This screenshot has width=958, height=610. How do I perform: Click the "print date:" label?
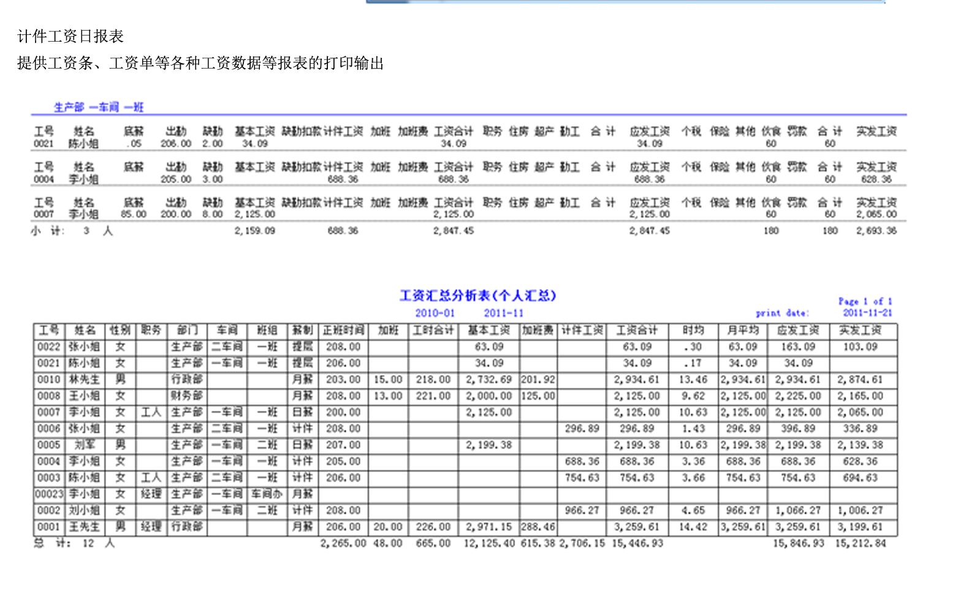pos(782,313)
